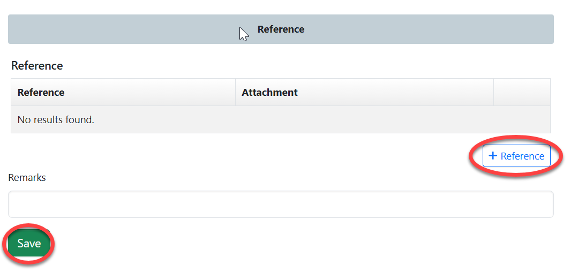Click the empty Attachment cell in results row
This screenshot has width=578, height=272.
(364, 119)
